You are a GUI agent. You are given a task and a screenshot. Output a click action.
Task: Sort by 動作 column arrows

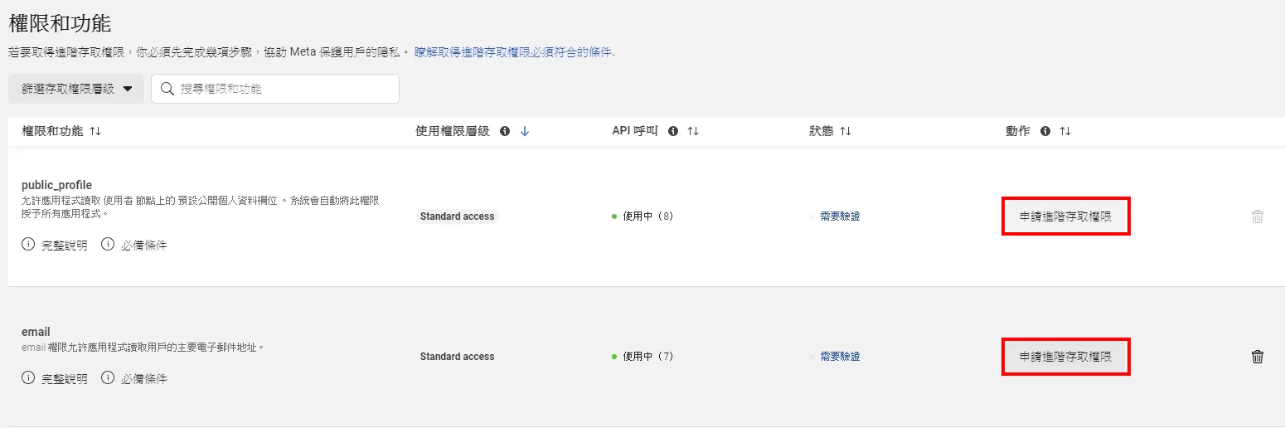(1065, 131)
